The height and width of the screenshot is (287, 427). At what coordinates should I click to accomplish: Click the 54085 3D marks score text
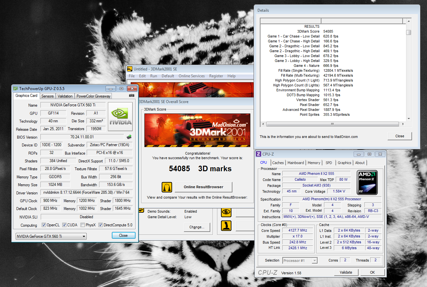(x=200, y=169)
